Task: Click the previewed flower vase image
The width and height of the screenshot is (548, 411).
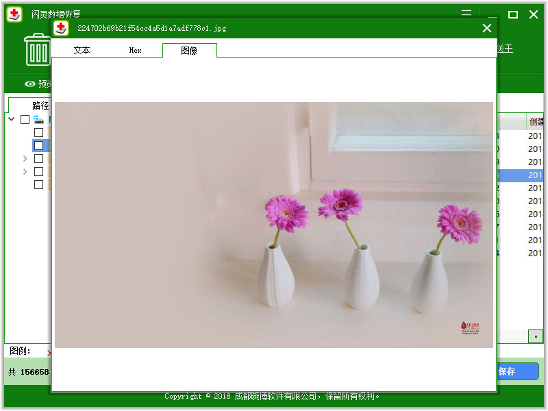Action: (x=274, y=225)
